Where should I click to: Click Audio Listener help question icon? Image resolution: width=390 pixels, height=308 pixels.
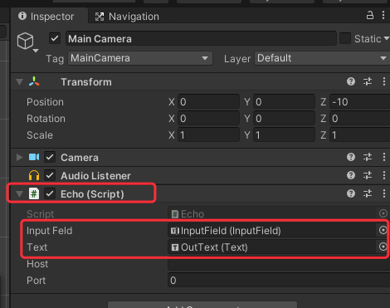[351, 175]
